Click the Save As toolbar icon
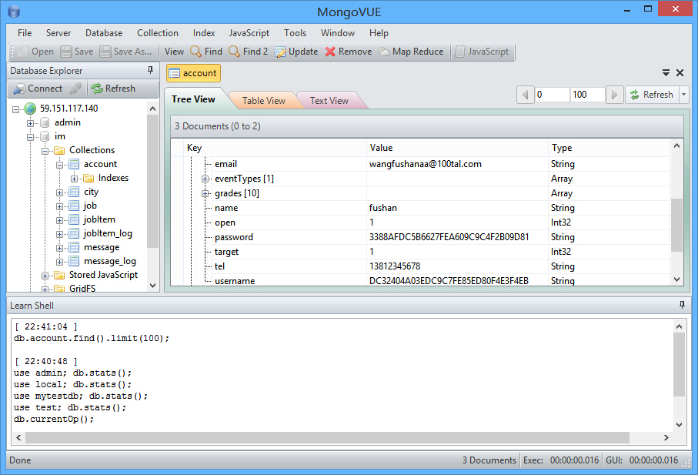This screenshot has height=475, width=698. pyautogui.click(x=105, y=52)
